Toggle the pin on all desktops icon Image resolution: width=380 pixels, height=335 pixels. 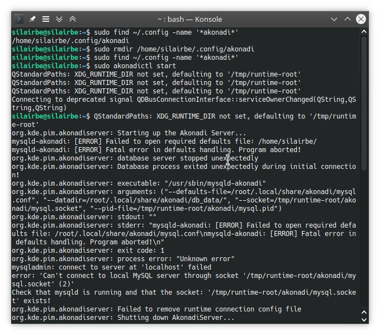click(x=32, y=19)
